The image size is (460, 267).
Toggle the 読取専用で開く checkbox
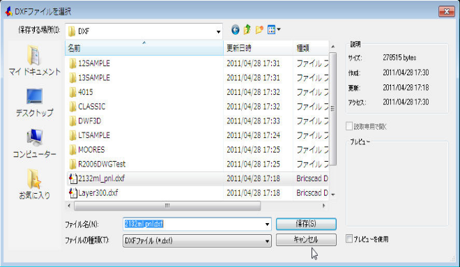tap(349, 126)
